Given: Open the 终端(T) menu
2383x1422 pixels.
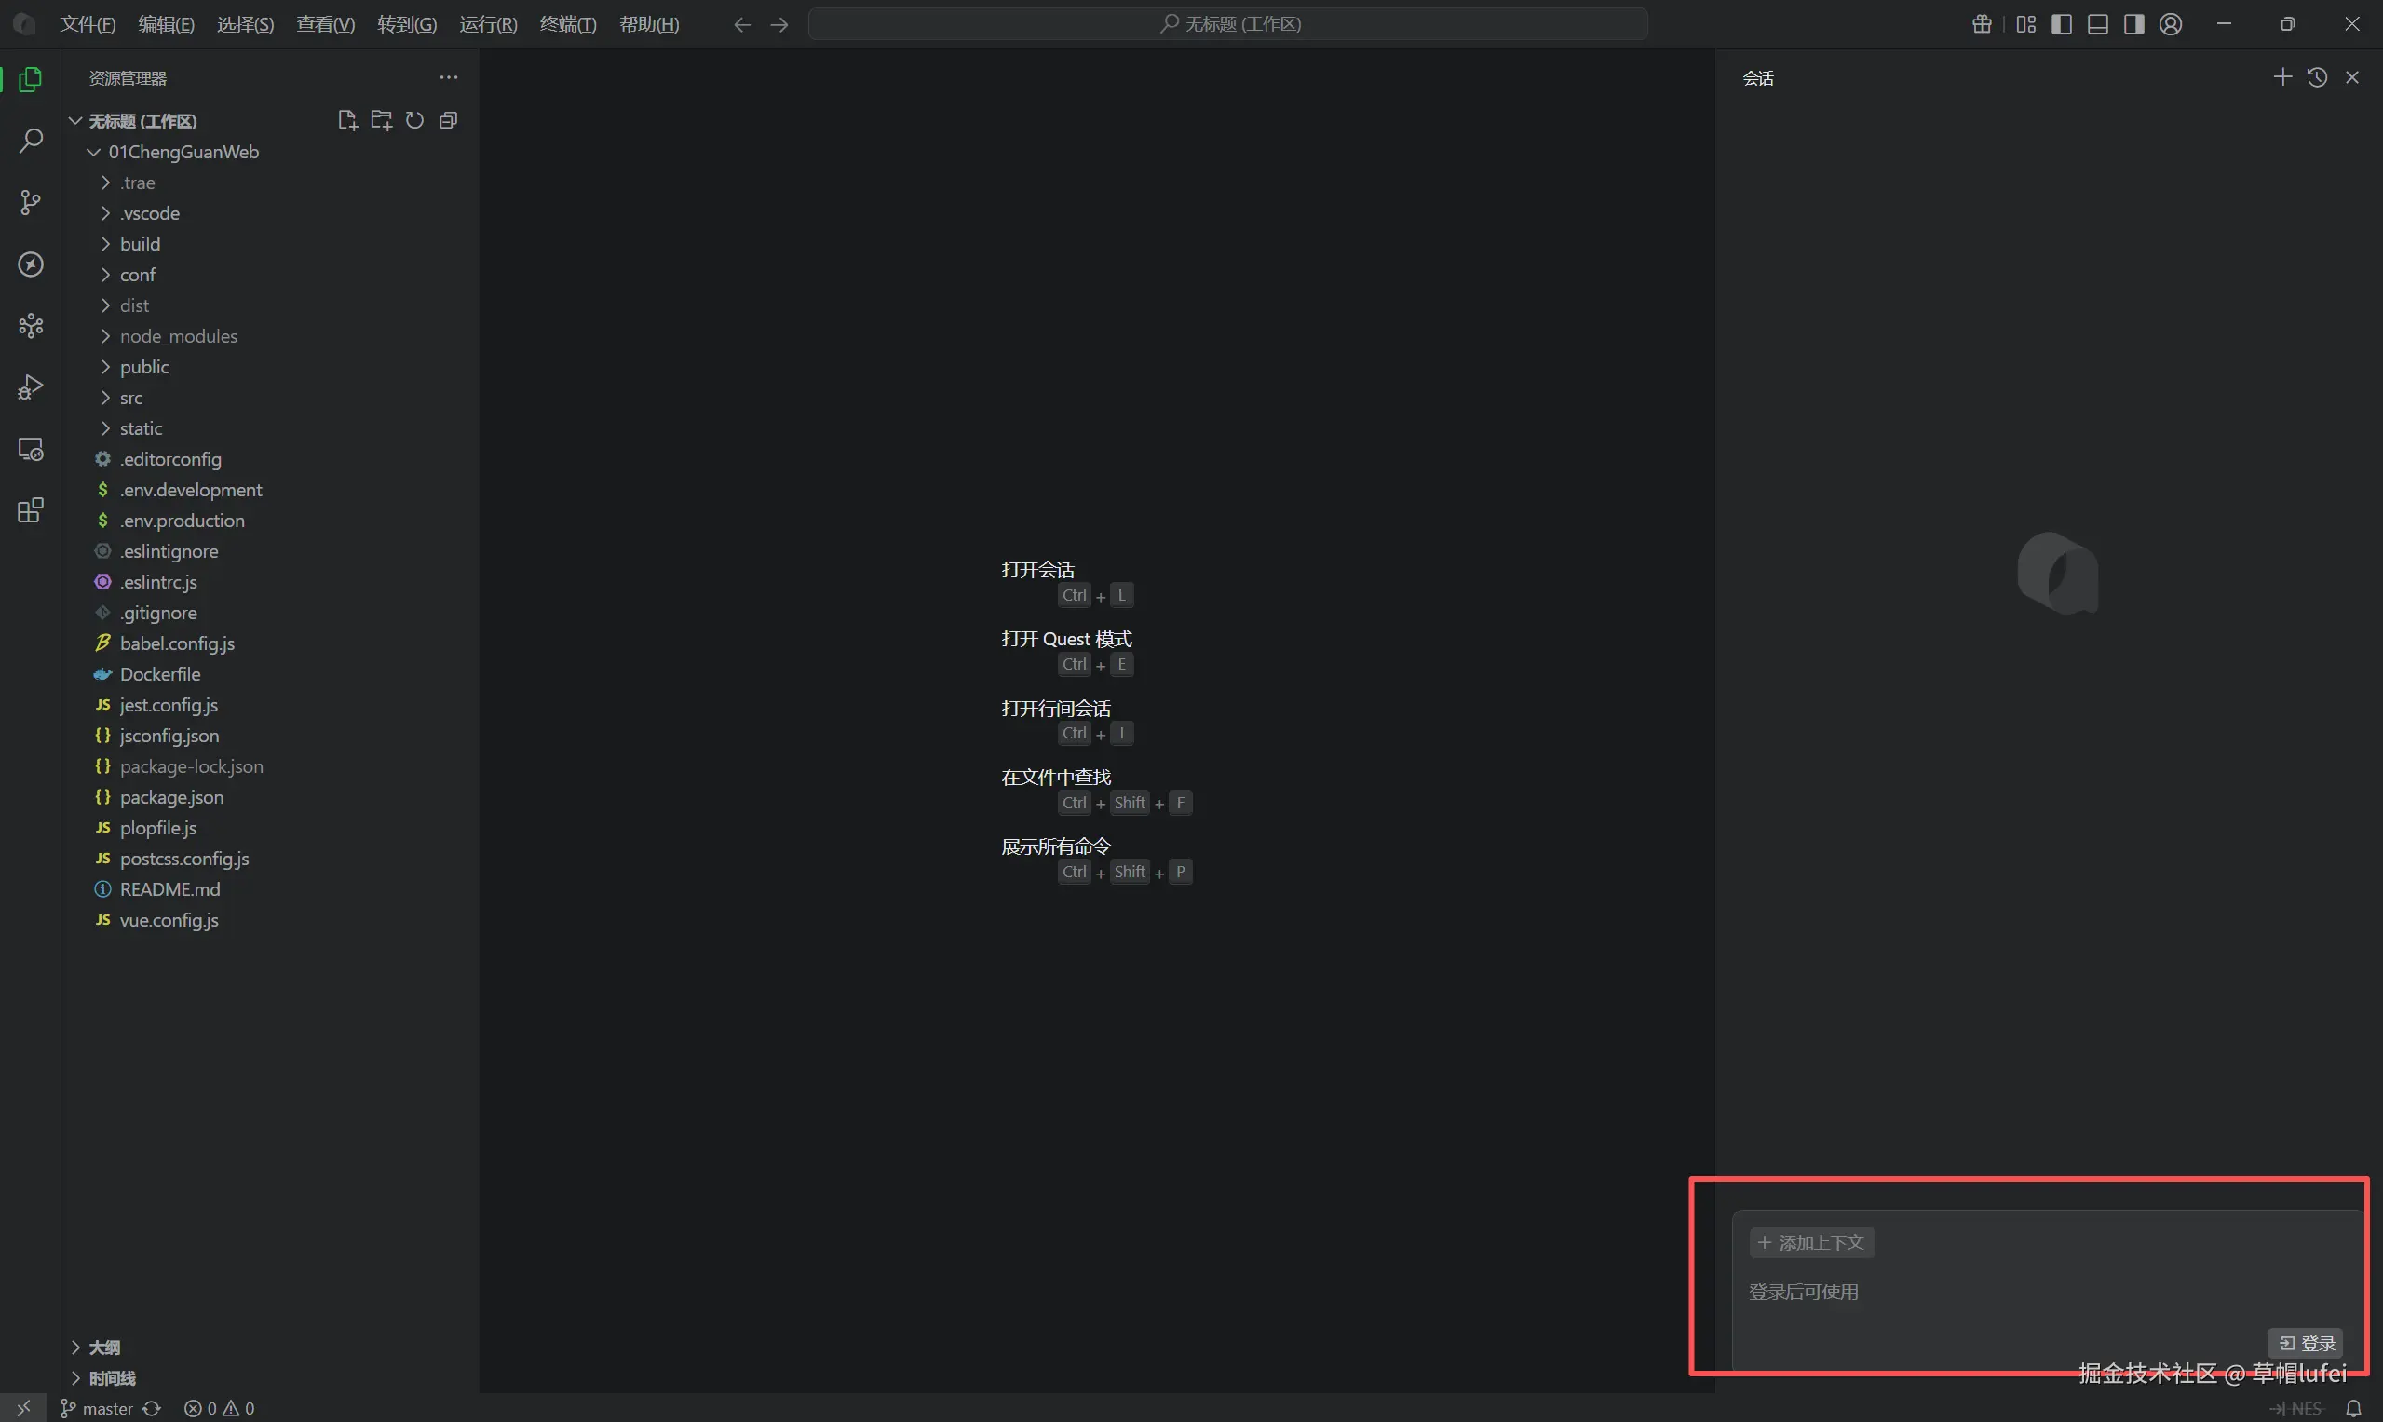Looking at the screenshot, I should [567, 25].
